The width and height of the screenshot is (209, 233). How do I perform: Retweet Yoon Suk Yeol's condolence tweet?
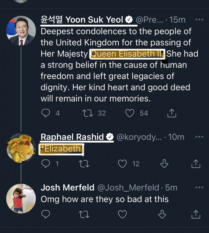pos(88,113)
